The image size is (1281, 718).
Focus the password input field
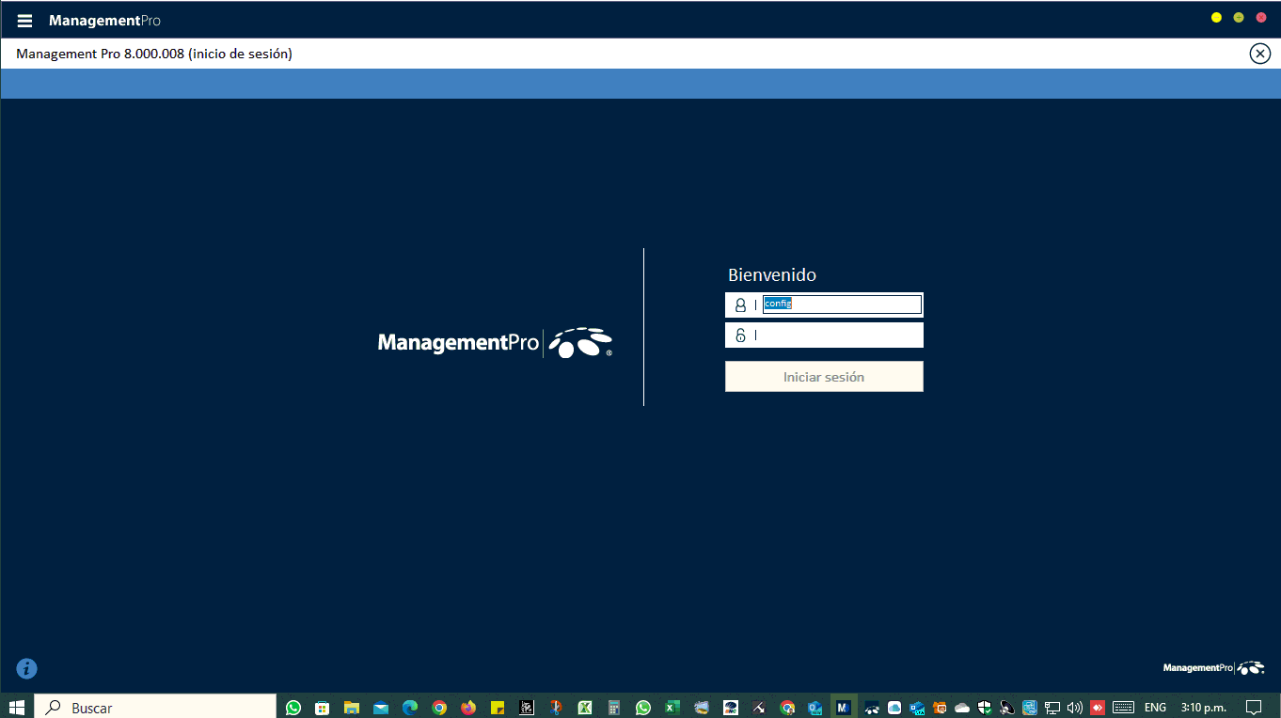pyautogui.click(x=837, y=336)
